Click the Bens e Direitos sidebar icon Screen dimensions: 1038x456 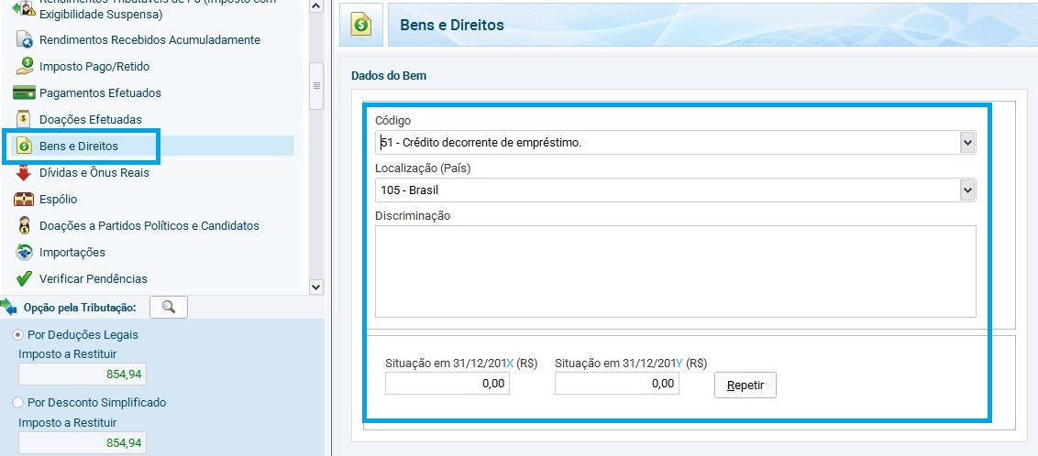tap(24, 147)
